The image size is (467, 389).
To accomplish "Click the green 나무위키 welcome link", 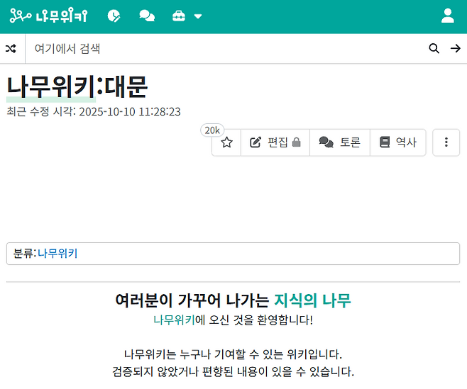I will pos(174,320).
